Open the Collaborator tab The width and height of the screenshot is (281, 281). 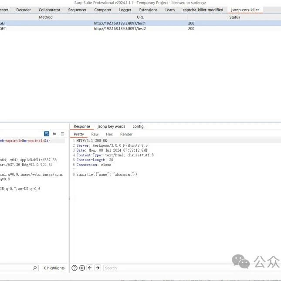tap(50, 10)
